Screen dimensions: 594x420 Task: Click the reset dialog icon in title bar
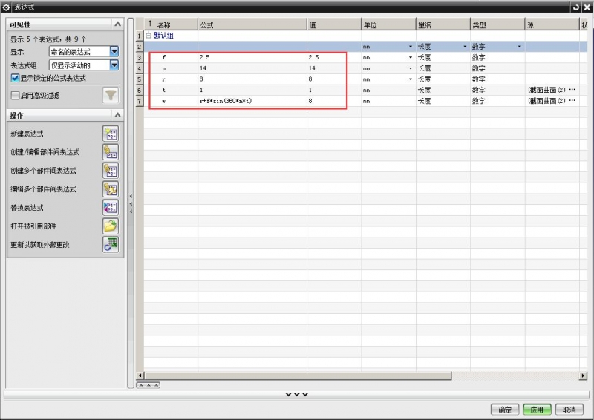tap(576, 7)
